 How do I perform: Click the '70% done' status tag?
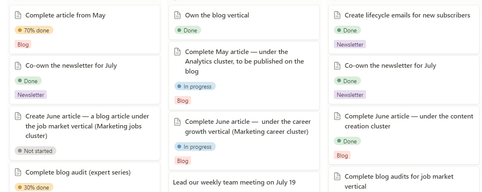click(34, 30)
